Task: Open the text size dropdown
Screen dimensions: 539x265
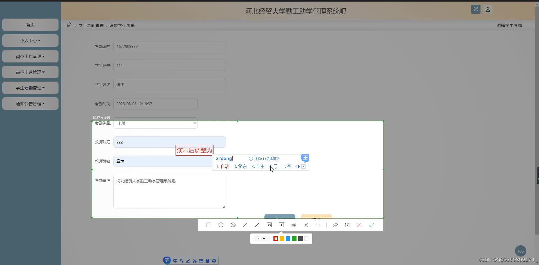Action: click(262, 239)
